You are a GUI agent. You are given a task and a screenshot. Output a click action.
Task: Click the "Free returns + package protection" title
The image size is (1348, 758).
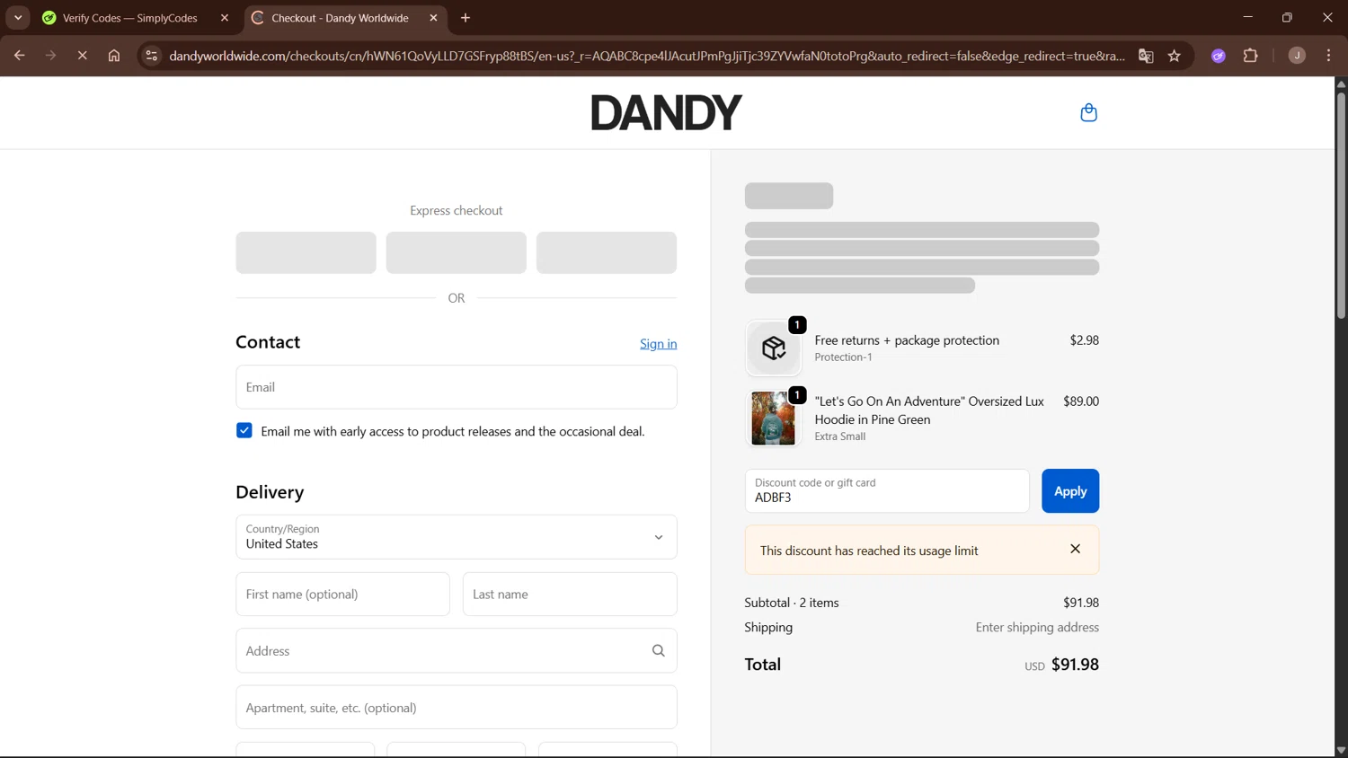[907, 340]
